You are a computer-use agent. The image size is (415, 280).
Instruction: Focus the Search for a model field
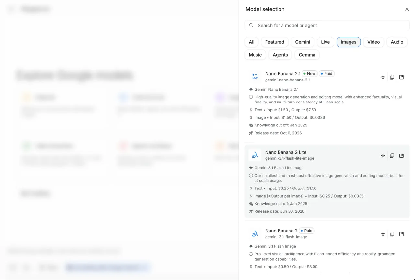coord(327,25)
